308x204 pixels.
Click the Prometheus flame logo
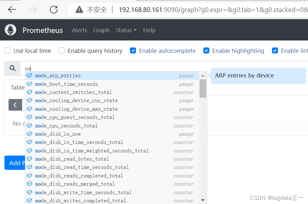pos(10,30)
